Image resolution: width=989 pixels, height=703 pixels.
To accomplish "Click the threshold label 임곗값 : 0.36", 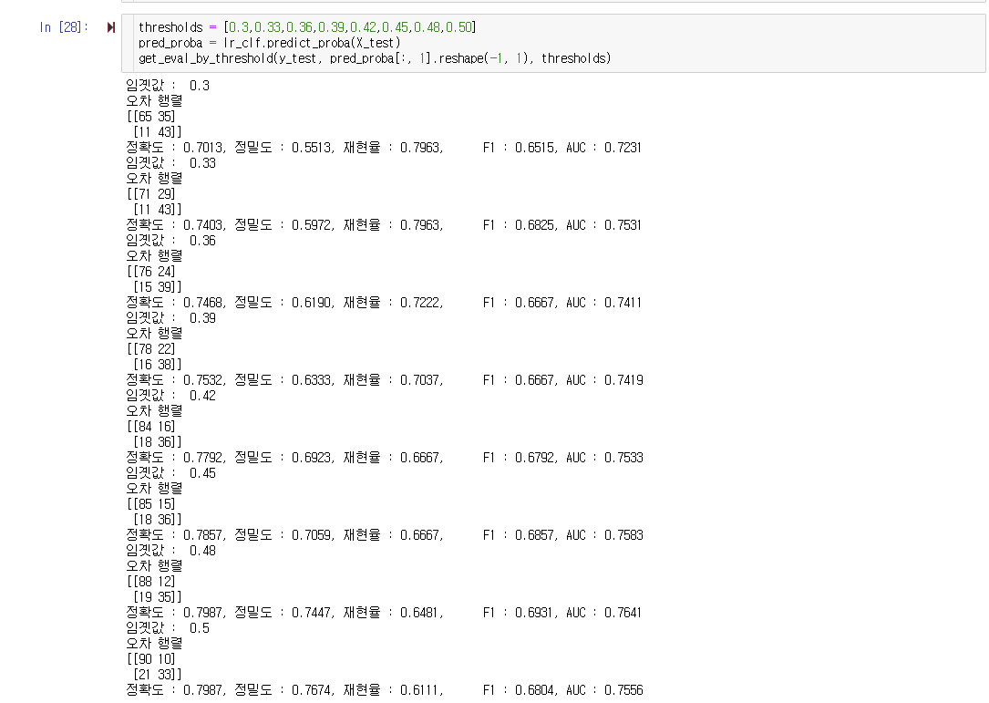I will [x=171, y=241].
